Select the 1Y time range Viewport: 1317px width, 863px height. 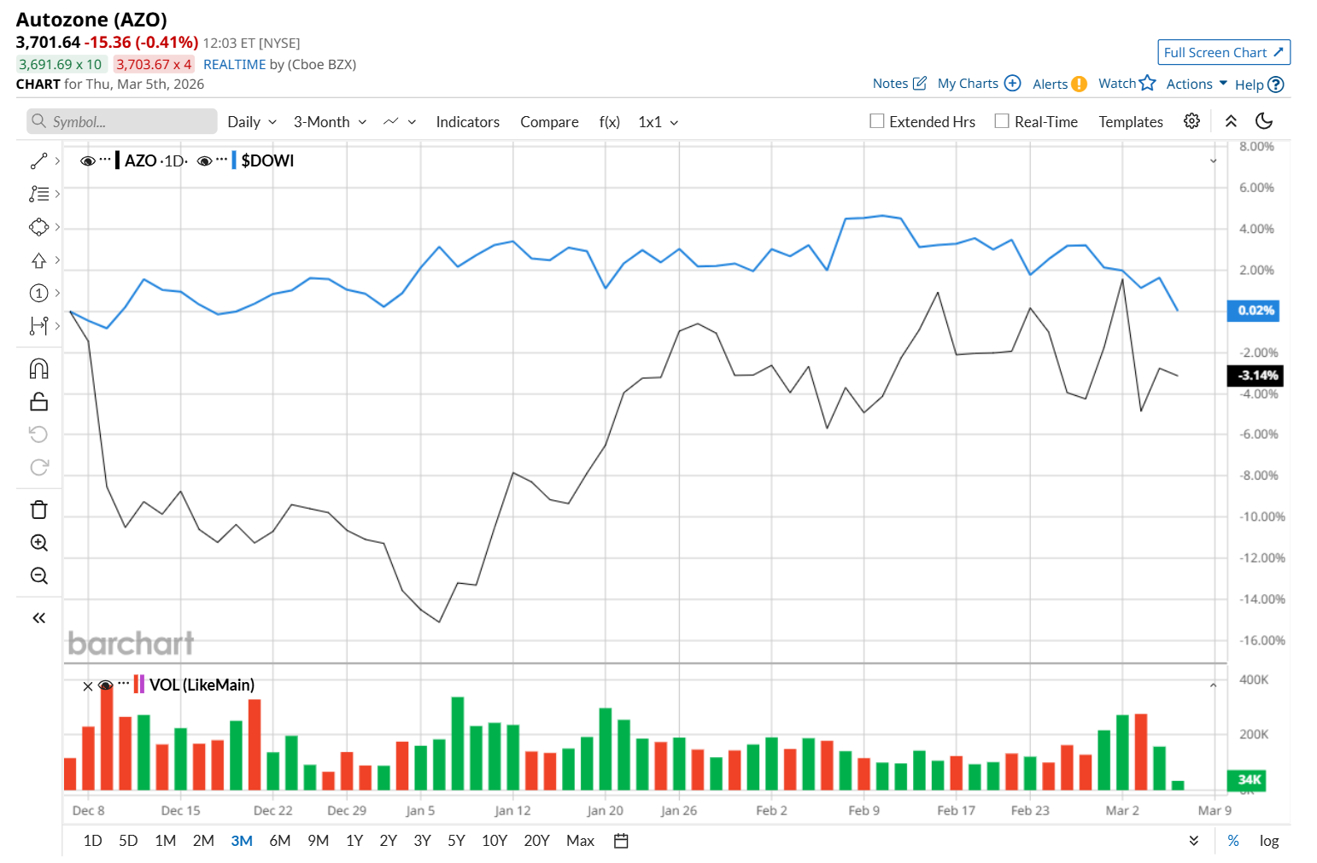pos(354,841)
